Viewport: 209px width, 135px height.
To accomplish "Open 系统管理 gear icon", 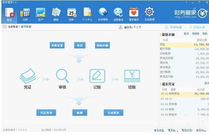I will (150, 14).
